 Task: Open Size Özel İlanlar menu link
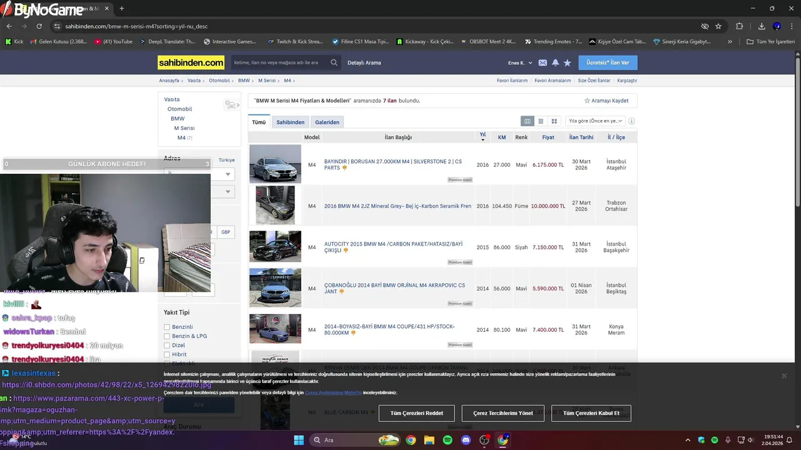click(x=594, y=81)
